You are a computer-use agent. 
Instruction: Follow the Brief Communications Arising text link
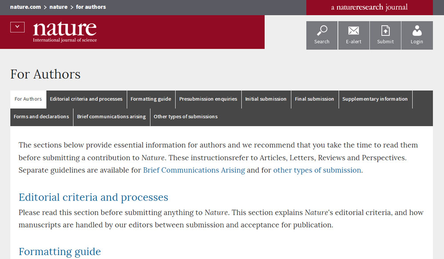coord(194,170)
